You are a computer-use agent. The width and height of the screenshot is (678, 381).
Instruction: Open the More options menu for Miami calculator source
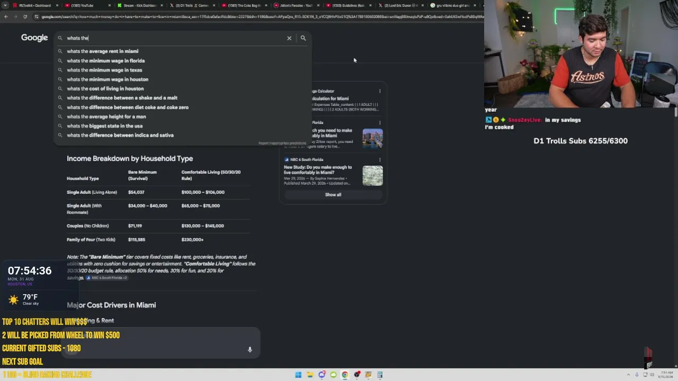point(380,91)
